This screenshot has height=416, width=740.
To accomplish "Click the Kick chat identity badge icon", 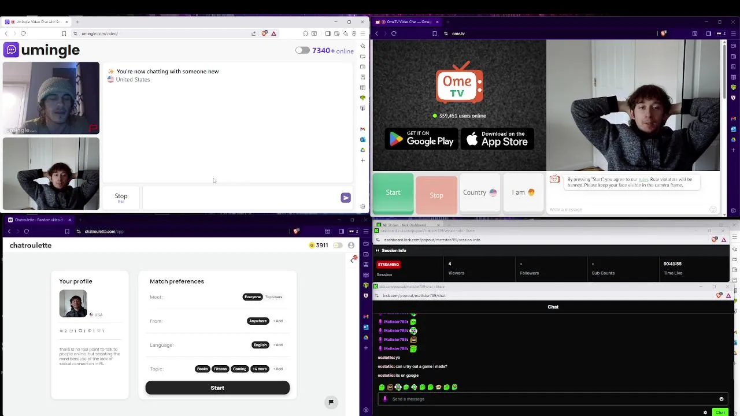I will [385, 399].
